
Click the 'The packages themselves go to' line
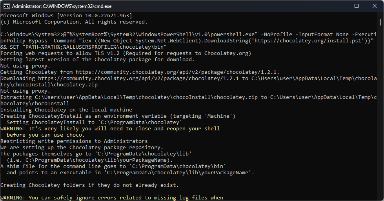(96, 154)
